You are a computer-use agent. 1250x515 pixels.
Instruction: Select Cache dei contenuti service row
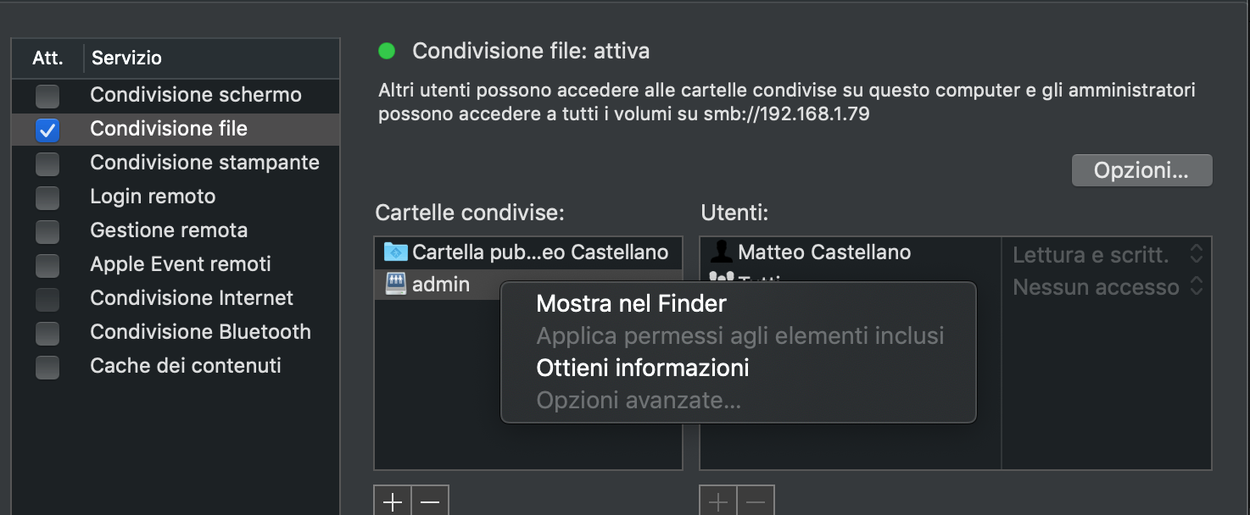[176, 366]
